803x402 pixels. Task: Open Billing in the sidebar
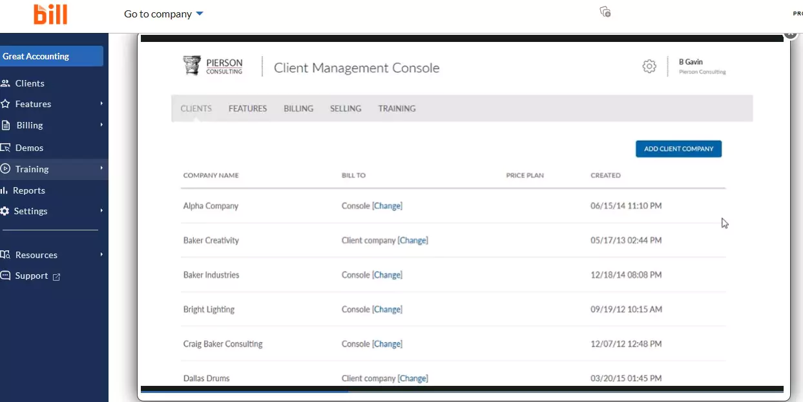point(29,125)
